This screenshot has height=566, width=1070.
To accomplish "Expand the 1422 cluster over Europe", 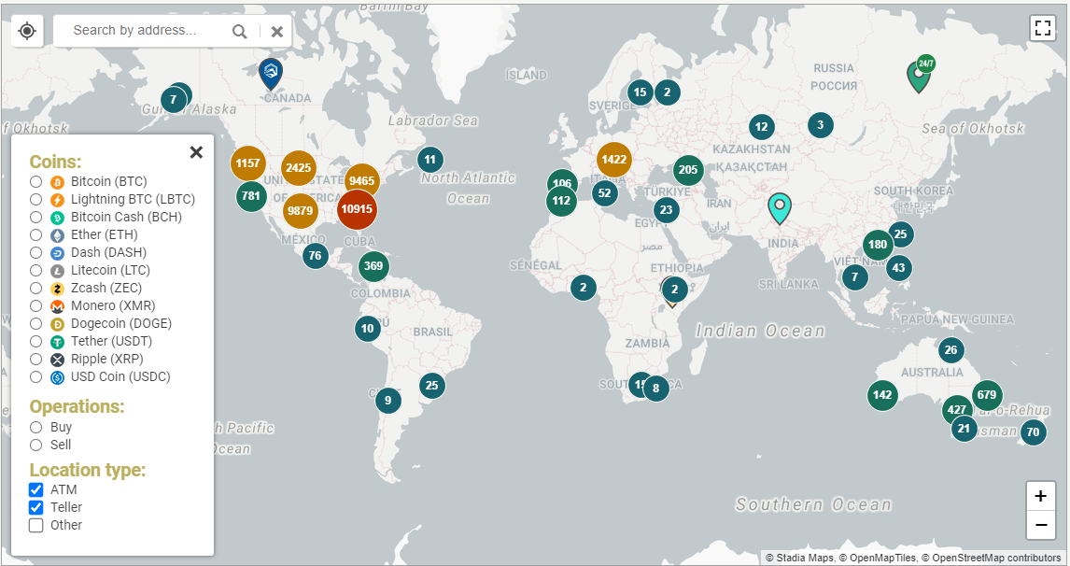I will point(614,160).
